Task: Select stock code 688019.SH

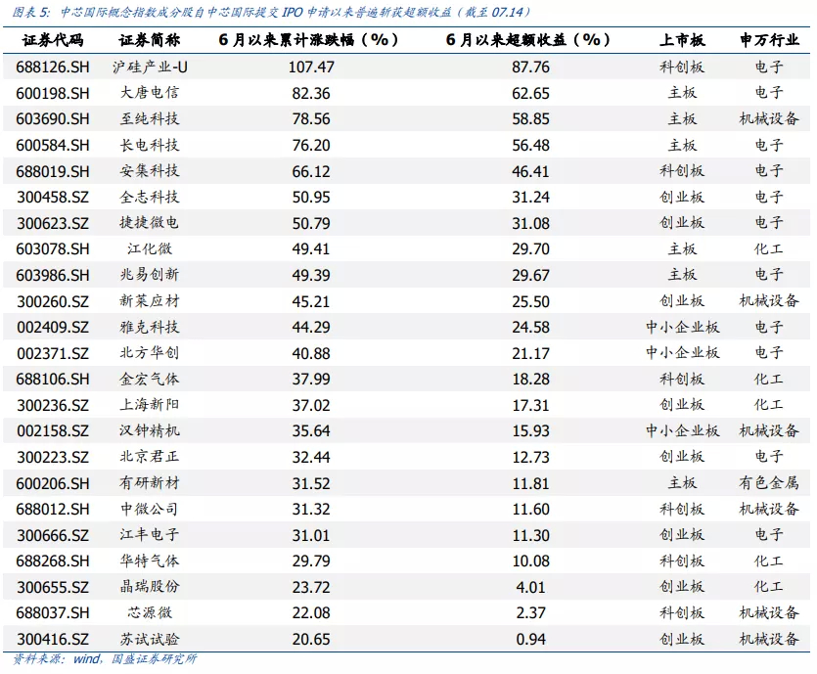Action: click(53, 171)
